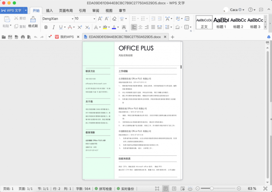Click the print preview icon

[29, 37]
